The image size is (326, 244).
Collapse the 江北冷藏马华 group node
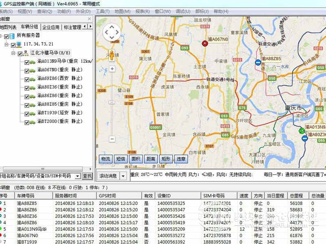click(x=13, y=53)
